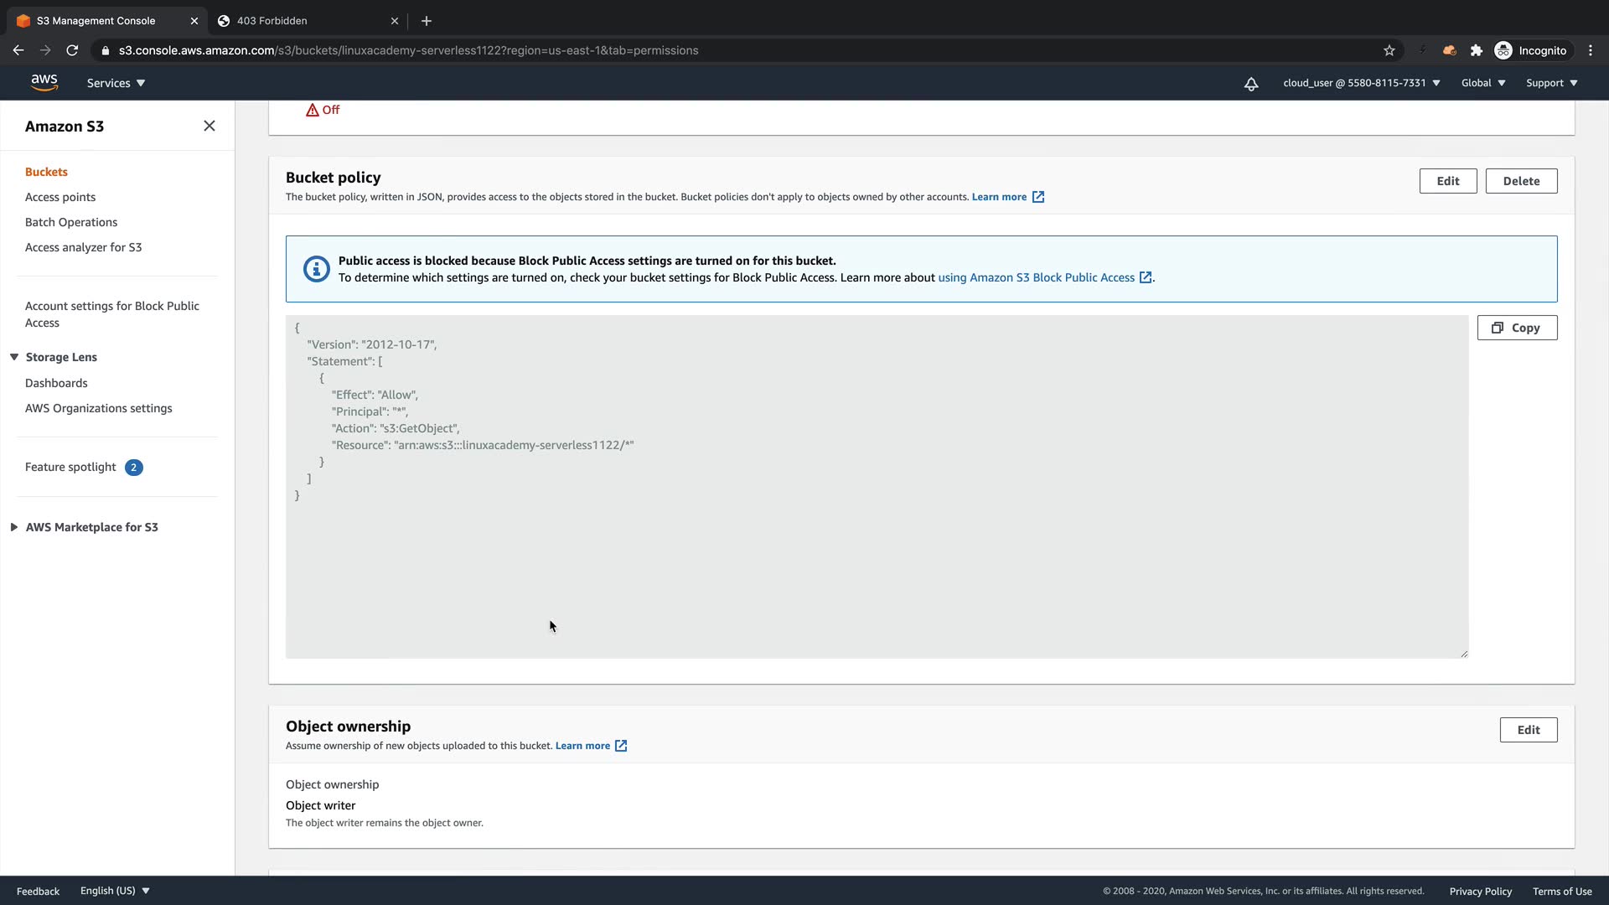Click Edit button for Bucket policy
The height and width of the screenshot is (905, 1609).
(1447, 181)
